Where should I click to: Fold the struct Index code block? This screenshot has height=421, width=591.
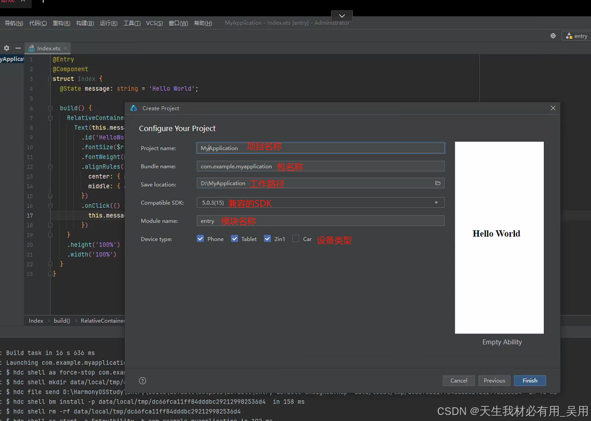(50, 79)
